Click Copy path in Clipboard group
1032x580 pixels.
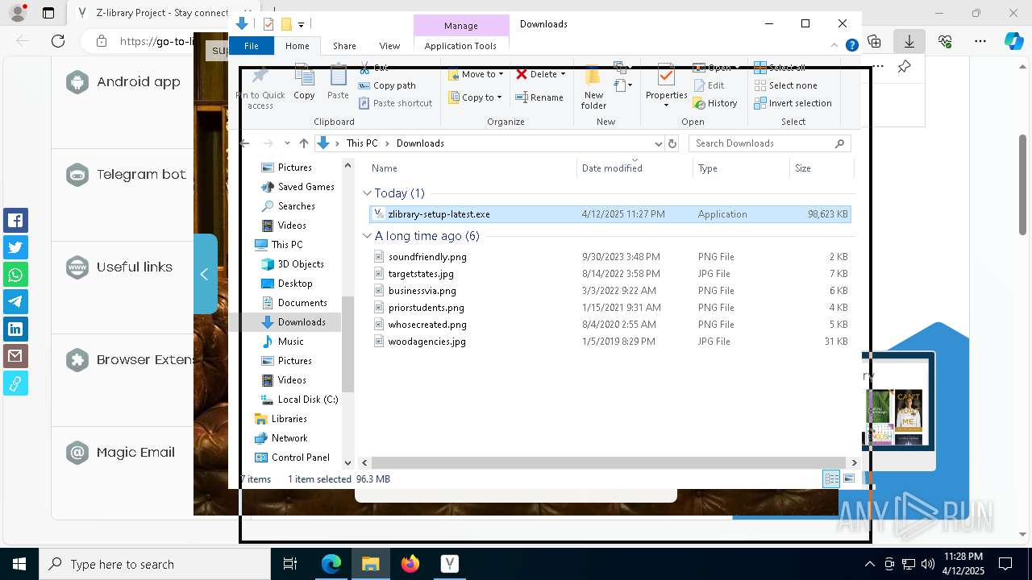(387, 85)
